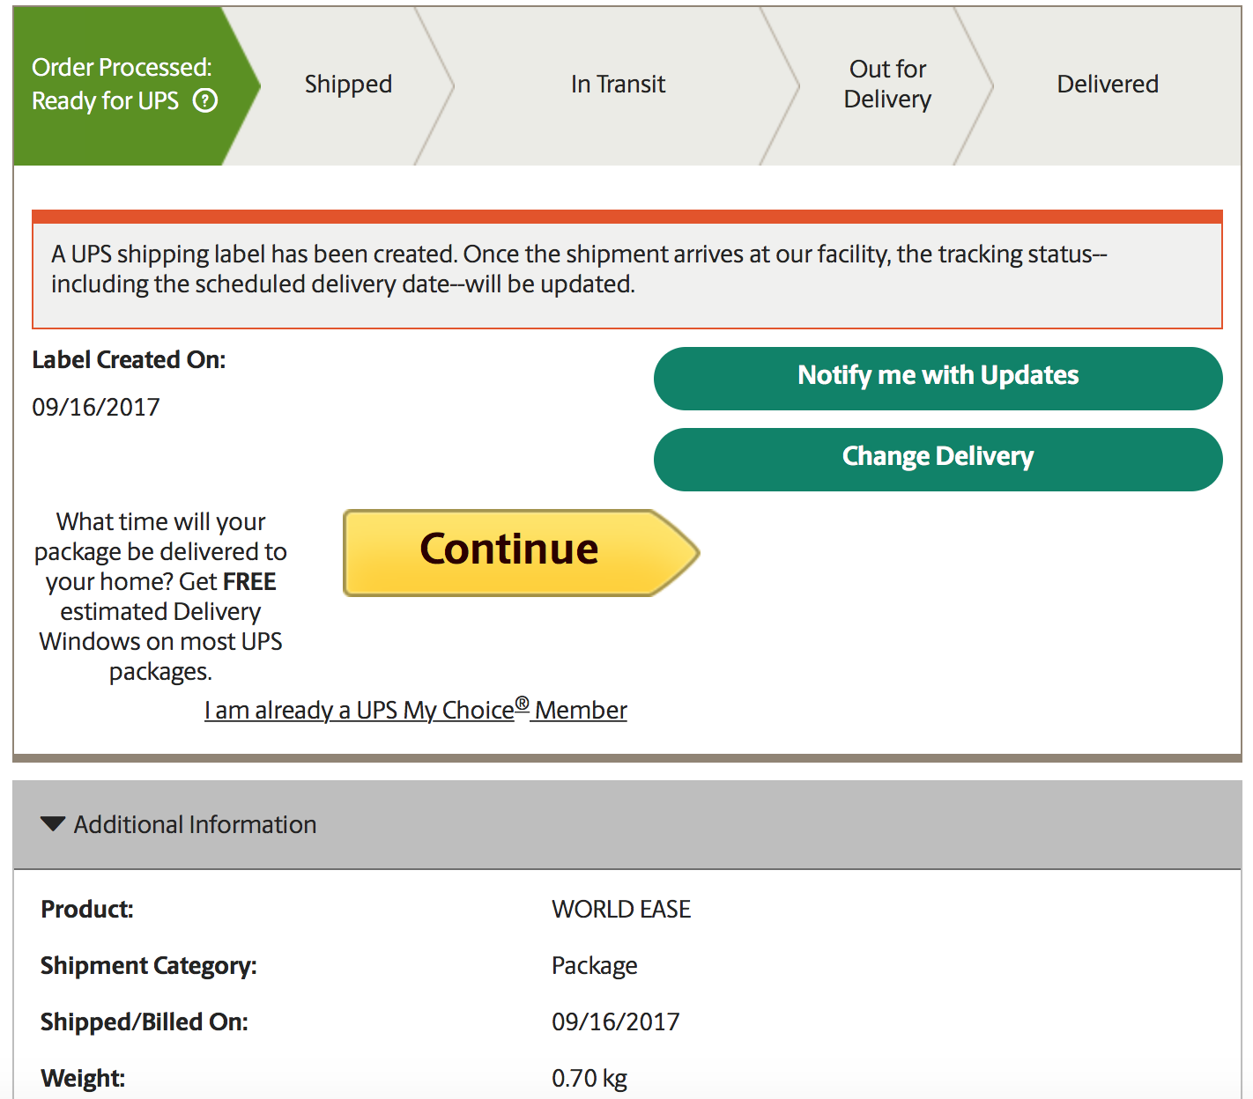The image size is (1253, 1099).
Task: Click the yellow Continue arrow button
Action: click(x=522, y=553)
